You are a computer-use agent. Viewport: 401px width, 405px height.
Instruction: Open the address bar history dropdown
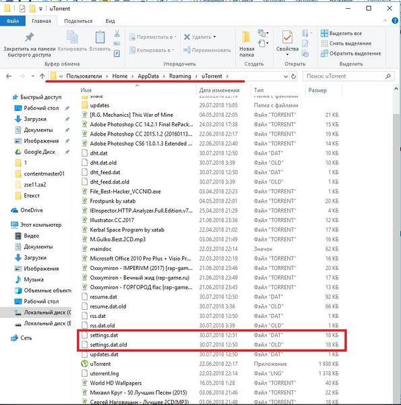(286, 76)
